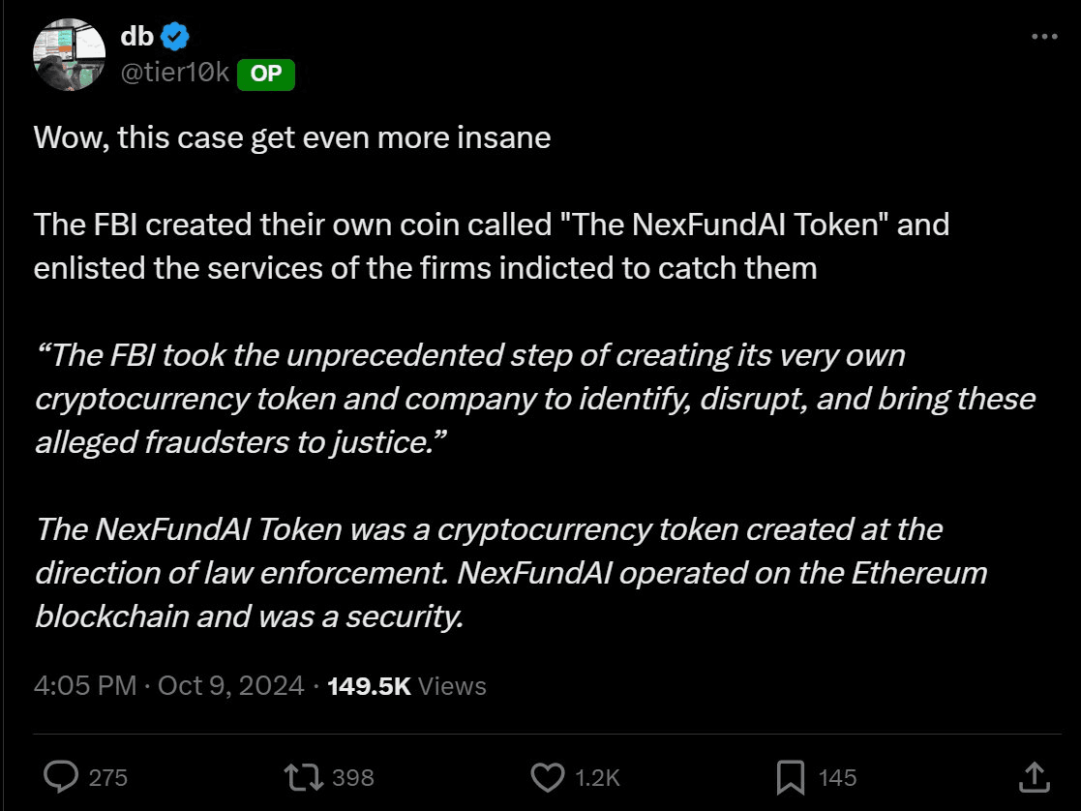Click the green OP badge
The image size is (1081, 811).
coord(265,75)
